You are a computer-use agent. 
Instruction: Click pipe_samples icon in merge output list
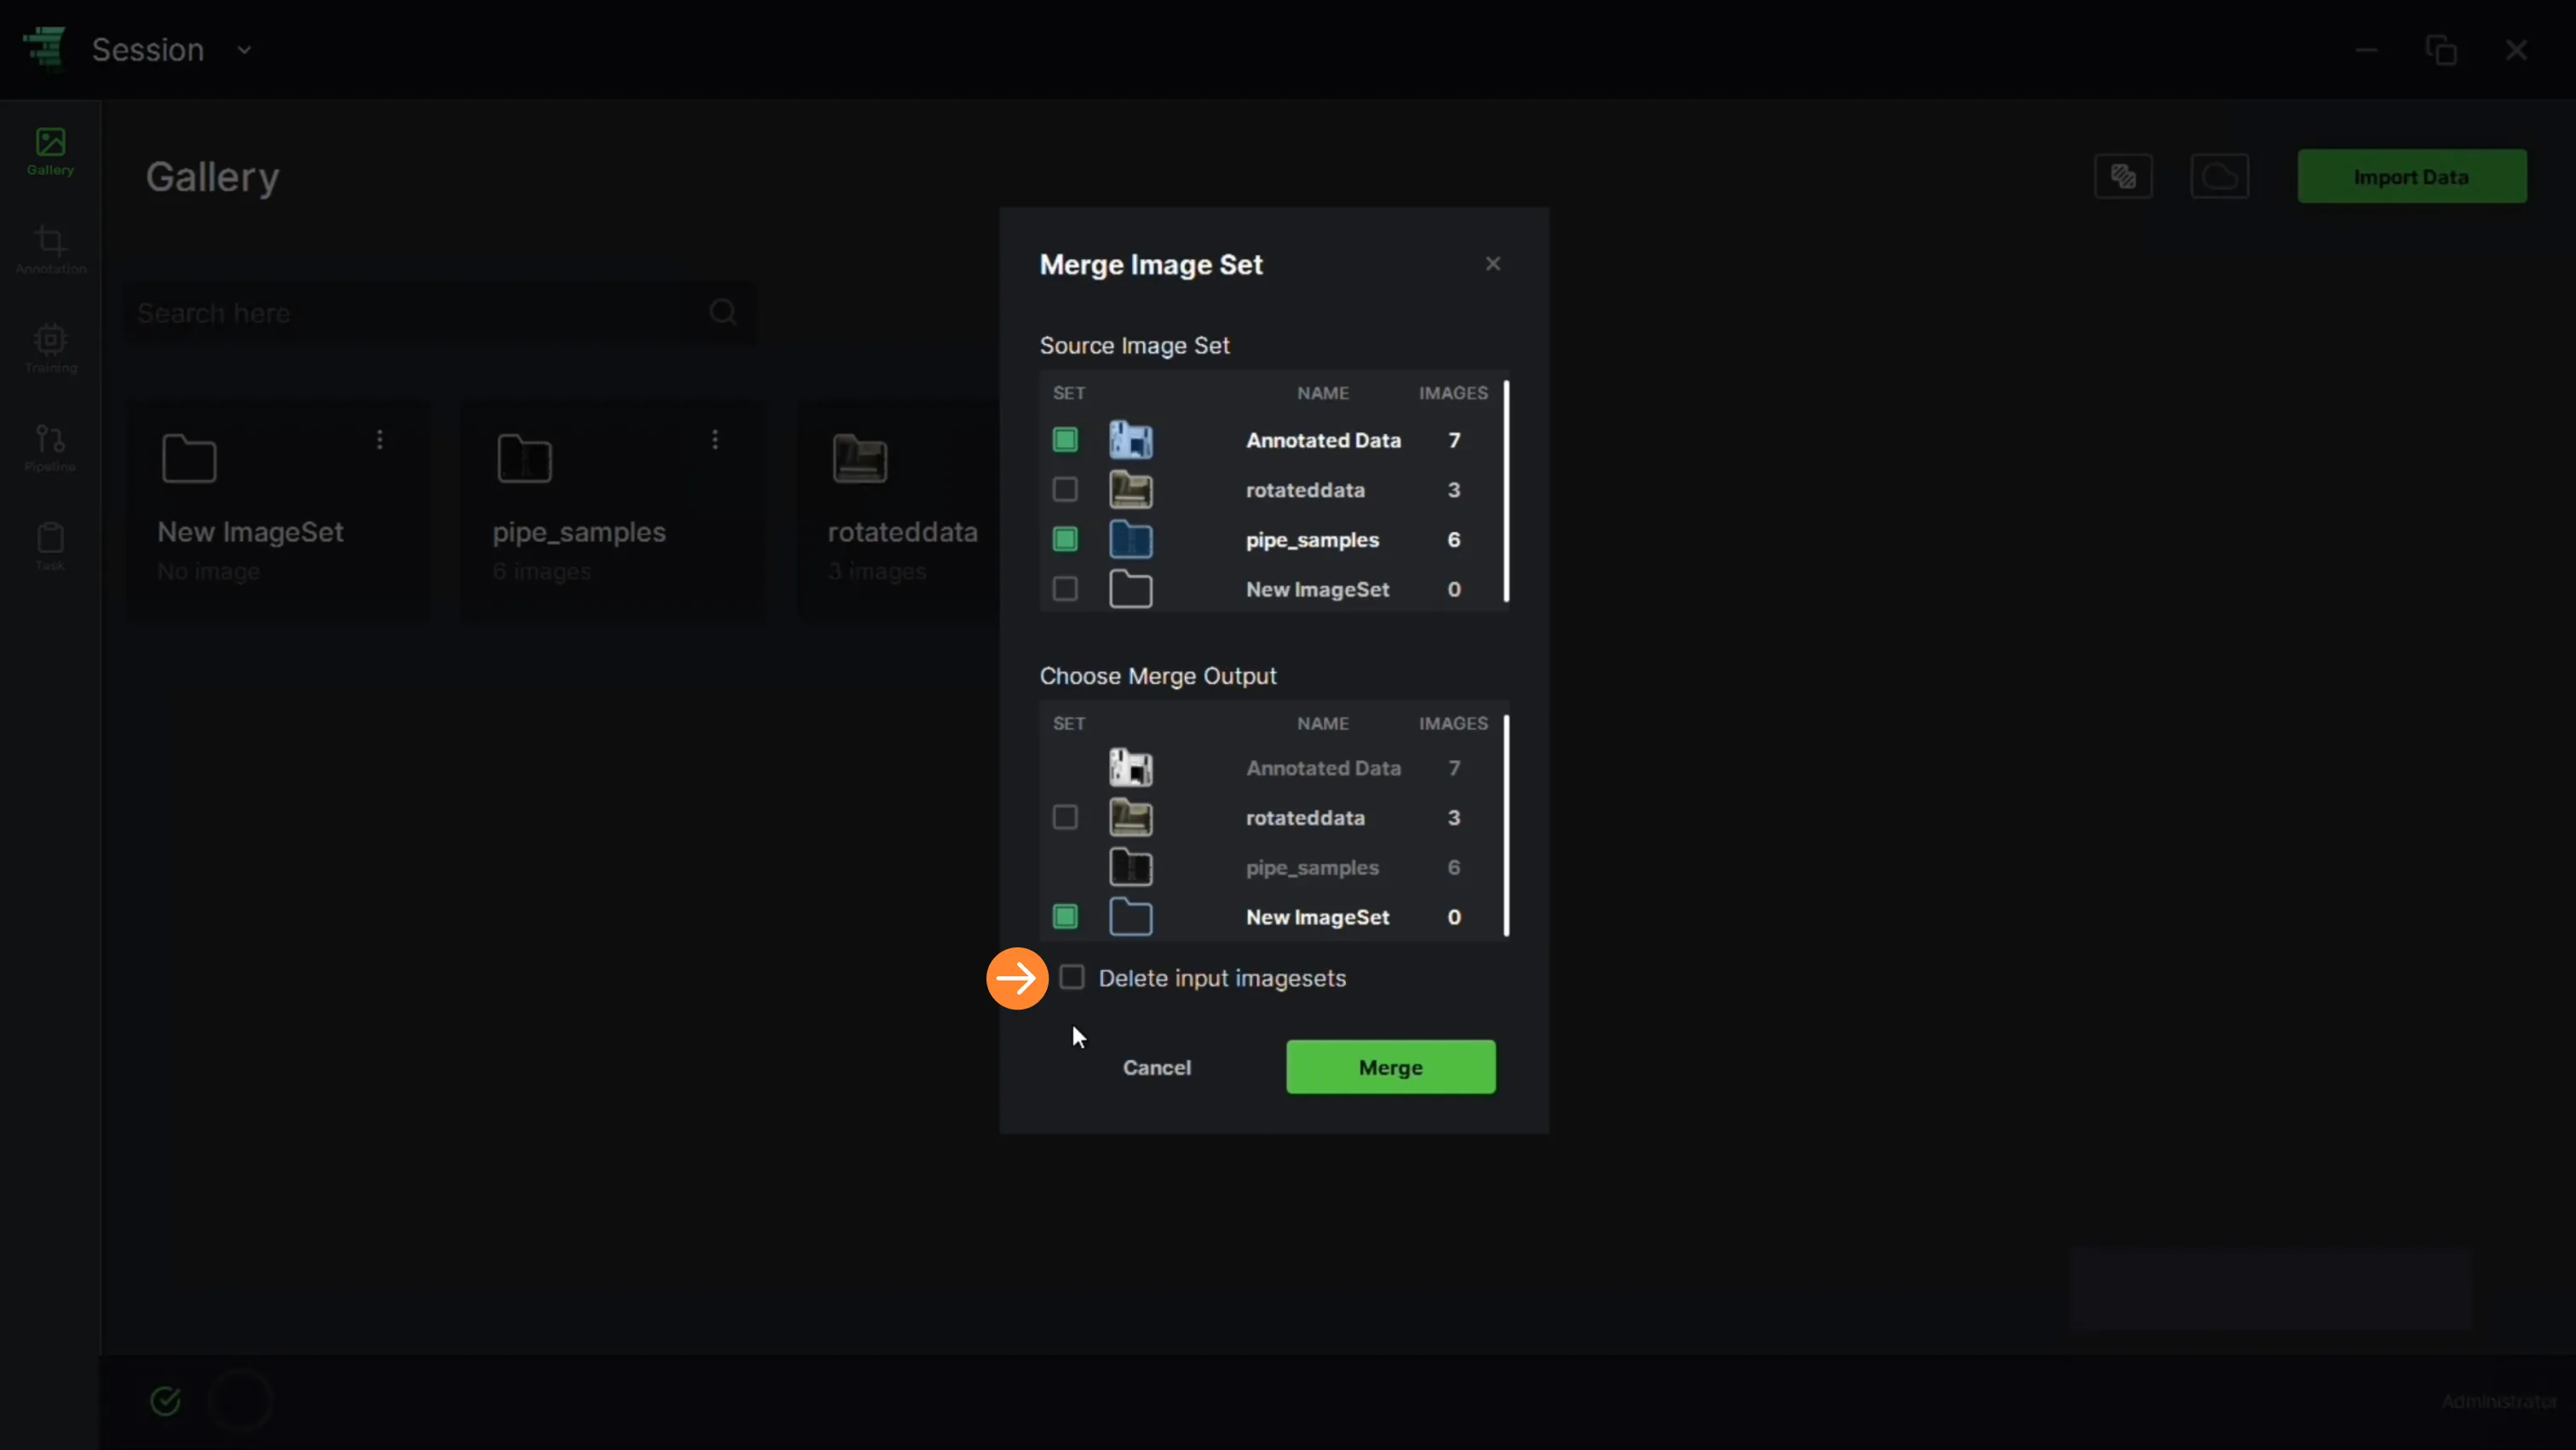(x=1131, y=867)
